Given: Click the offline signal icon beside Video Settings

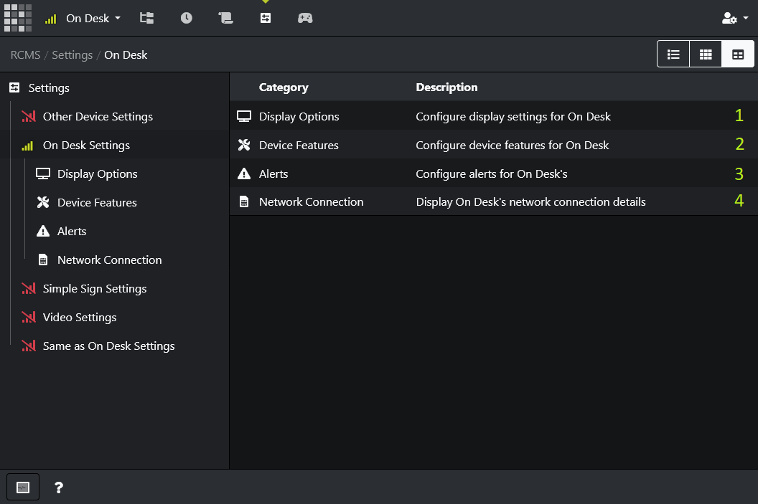Looking at the screenshot, I should (29, 317).
